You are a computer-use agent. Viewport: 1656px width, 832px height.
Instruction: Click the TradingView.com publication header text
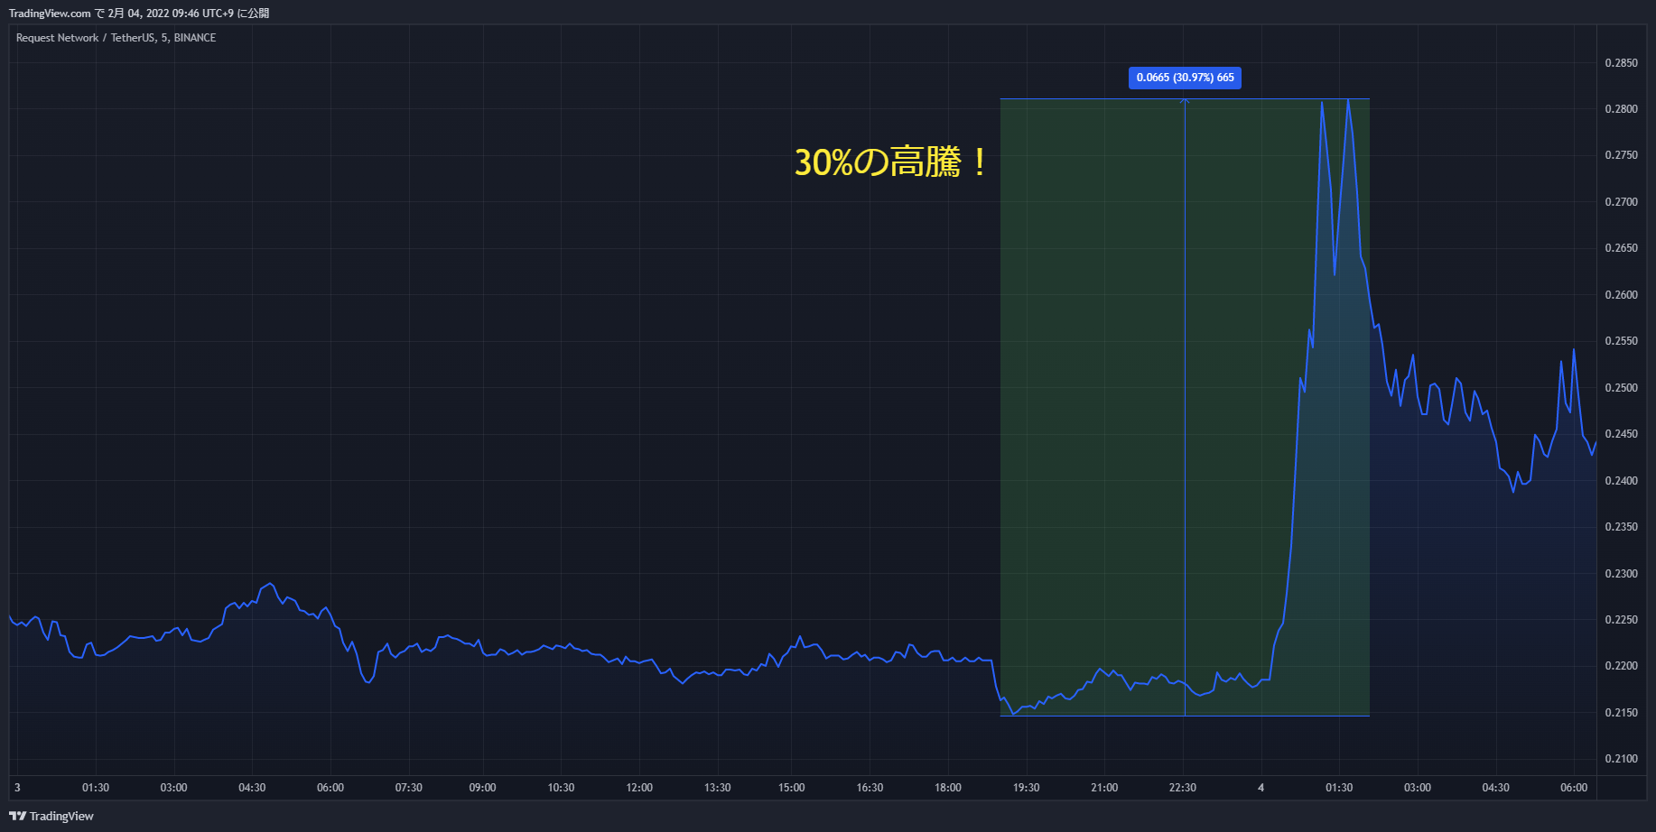click(139, 14)
